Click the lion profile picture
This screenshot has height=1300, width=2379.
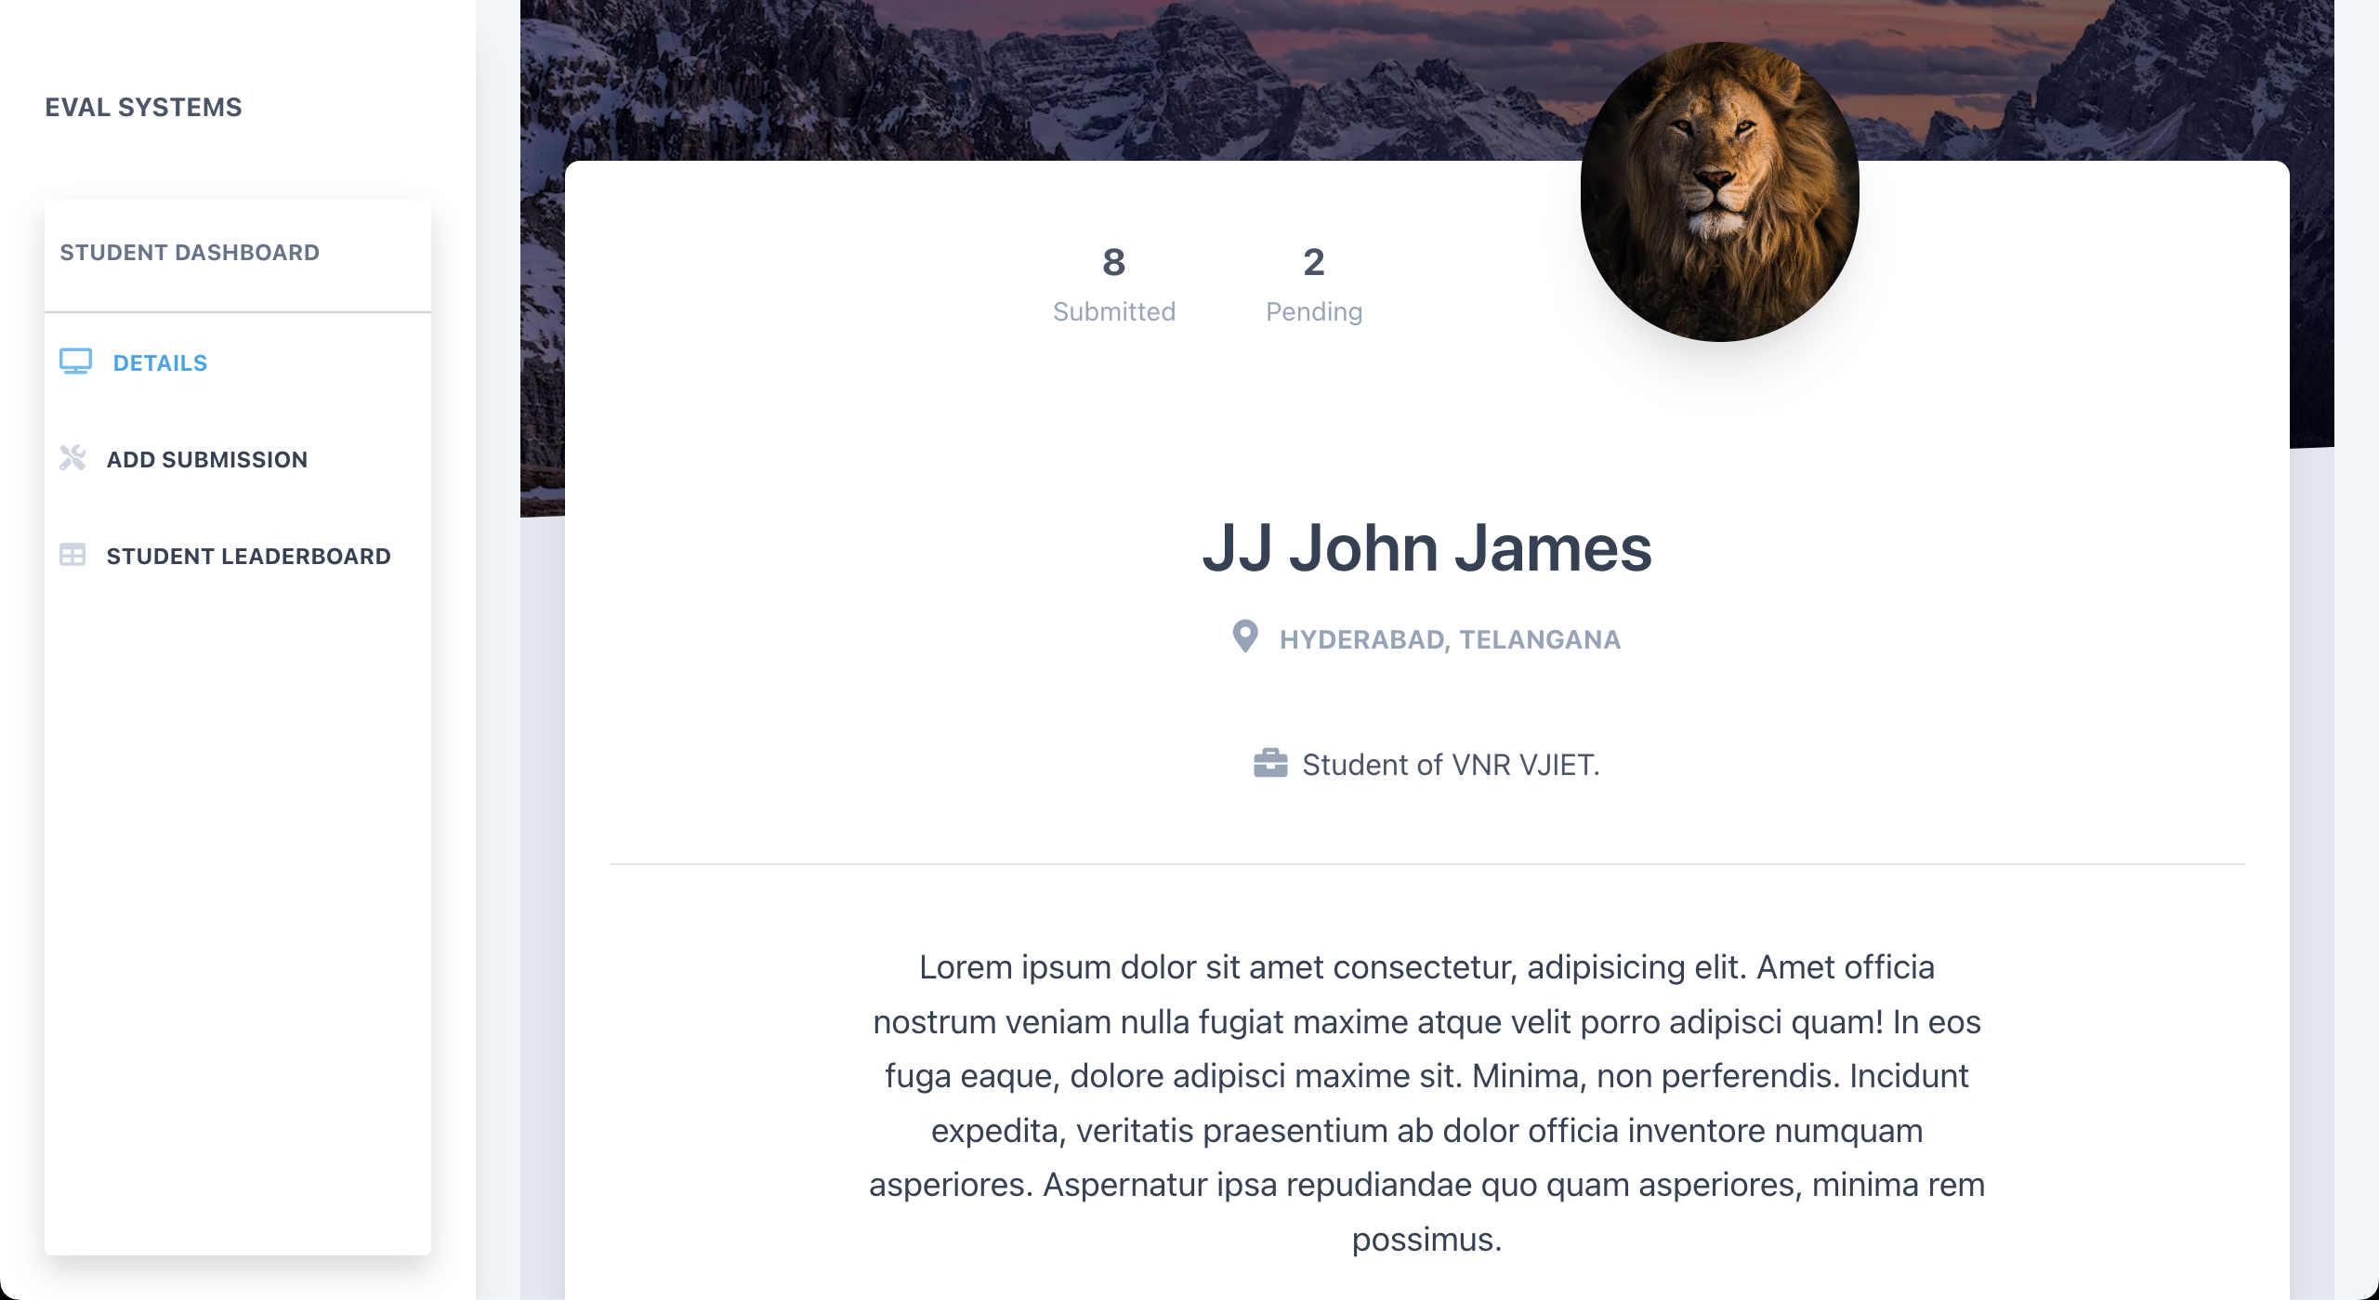(1719, 191)
